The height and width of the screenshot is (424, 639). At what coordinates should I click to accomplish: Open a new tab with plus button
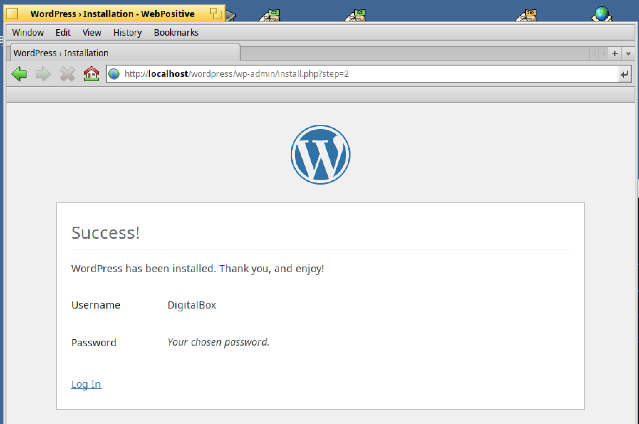[x=615, y=53]
